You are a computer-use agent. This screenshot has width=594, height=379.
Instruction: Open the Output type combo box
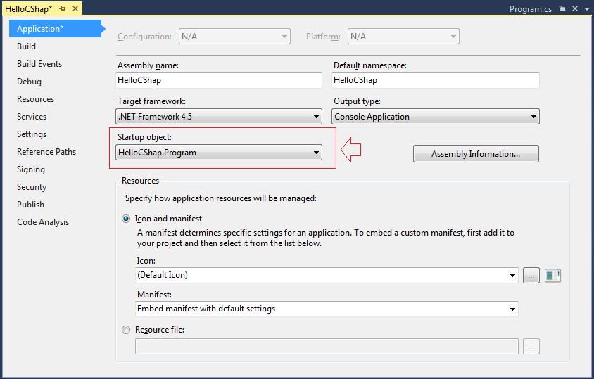tap(436, 117)
